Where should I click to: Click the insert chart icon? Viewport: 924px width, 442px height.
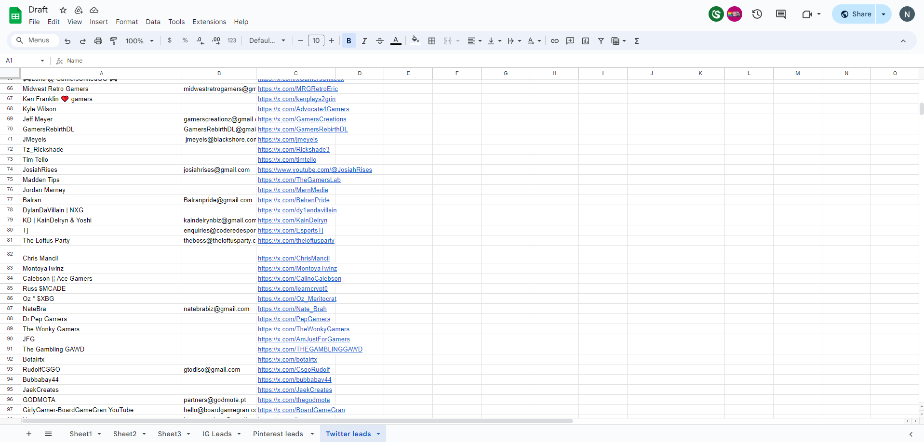[586, 41]
